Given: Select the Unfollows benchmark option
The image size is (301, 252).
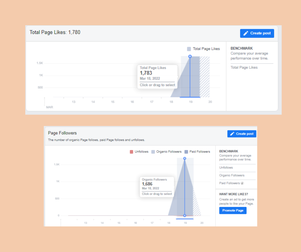Looking at the screenshot, I should click(226, 168).
